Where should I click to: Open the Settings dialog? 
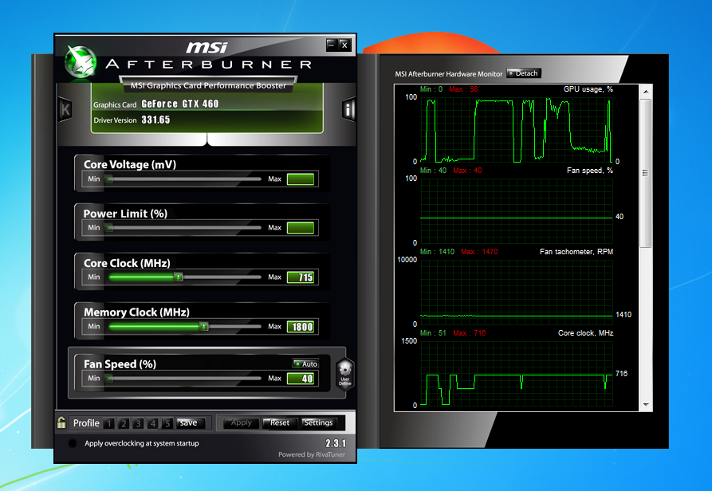[318, 423]
